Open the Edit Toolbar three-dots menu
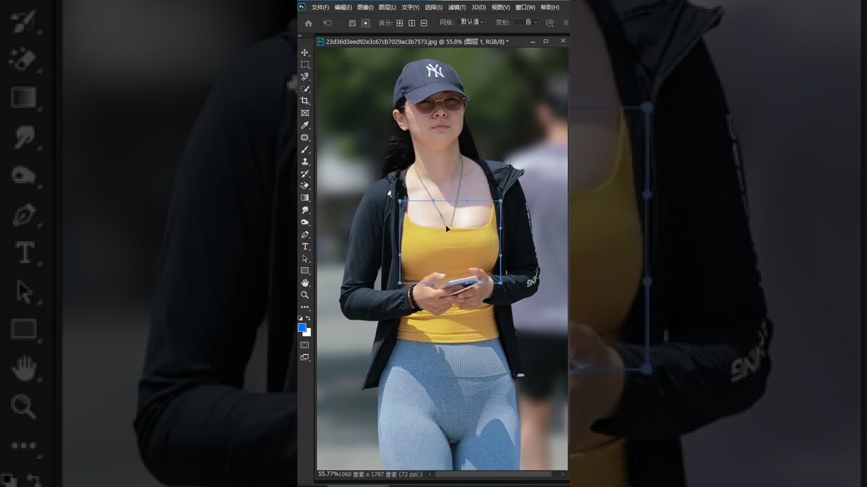Viewport: 867px width, 487px height. point(305,307)
